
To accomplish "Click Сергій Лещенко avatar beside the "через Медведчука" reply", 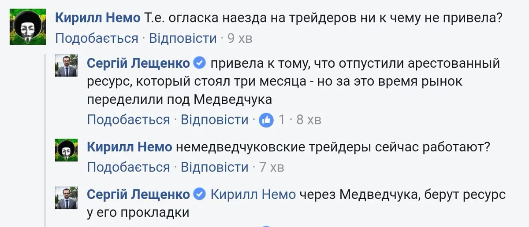I will point(66,197).
